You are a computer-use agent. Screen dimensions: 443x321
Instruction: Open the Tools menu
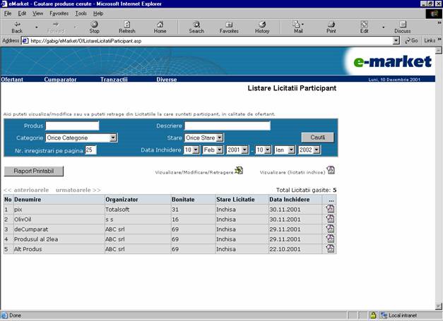coord(81,13)
